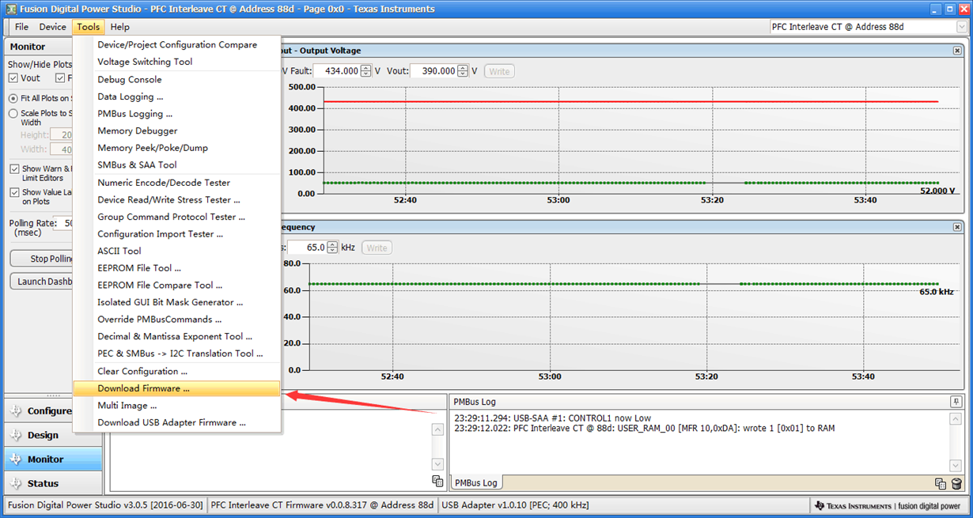
Task: Close the open Tools menu
Action: (x=89, y=27)
